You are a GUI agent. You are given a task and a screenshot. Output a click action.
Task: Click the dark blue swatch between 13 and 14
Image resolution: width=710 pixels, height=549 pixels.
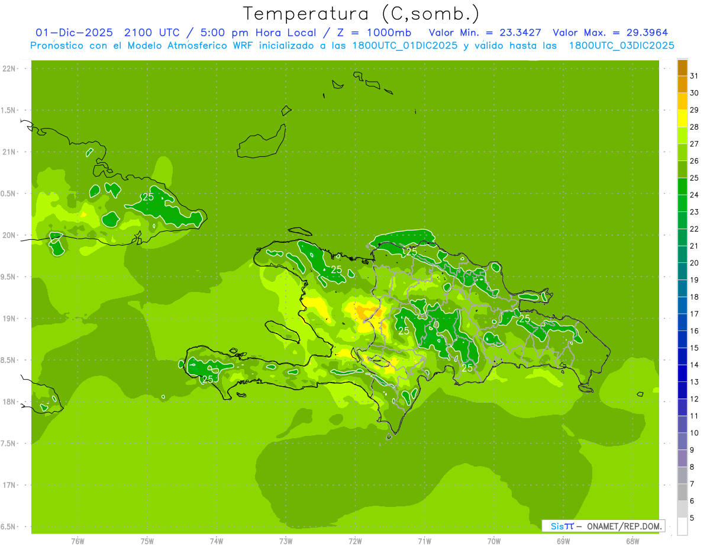[682, 374]
